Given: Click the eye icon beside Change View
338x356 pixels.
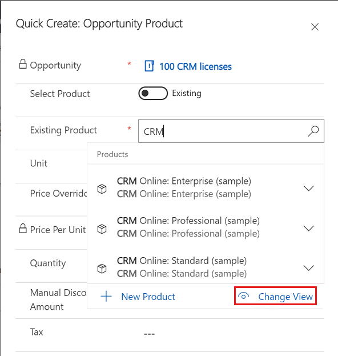Looking at the screenshot, I should (244, 296).
